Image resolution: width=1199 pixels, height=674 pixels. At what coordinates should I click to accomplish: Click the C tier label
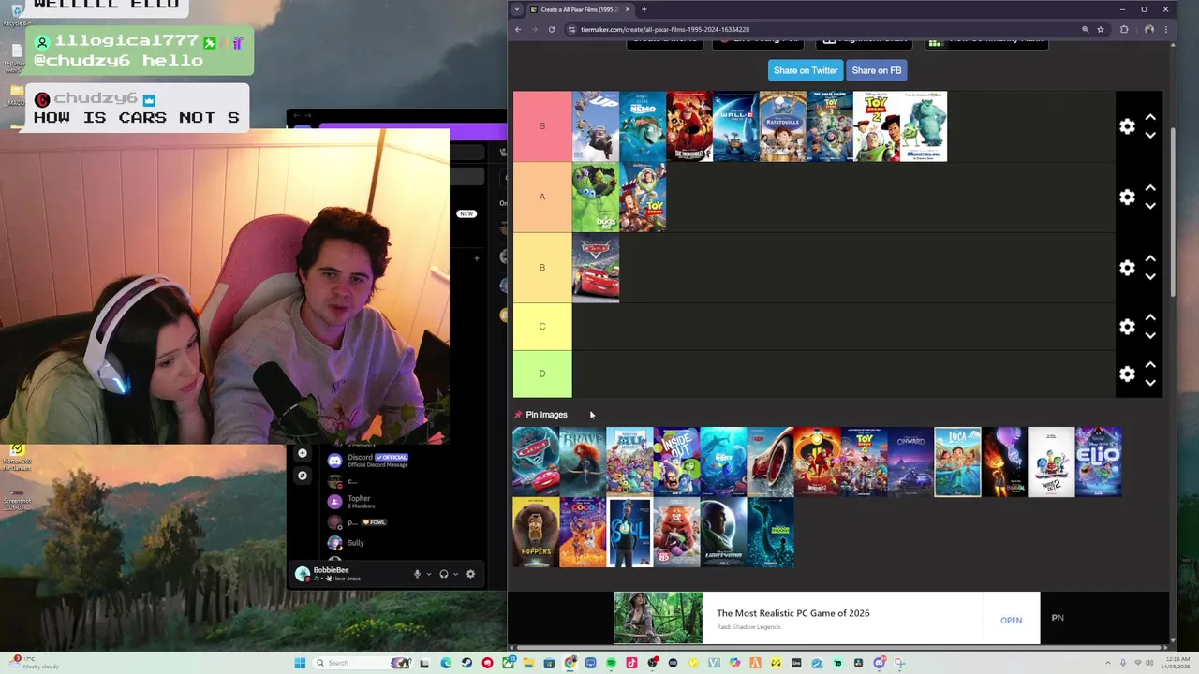tap(542, 327)
